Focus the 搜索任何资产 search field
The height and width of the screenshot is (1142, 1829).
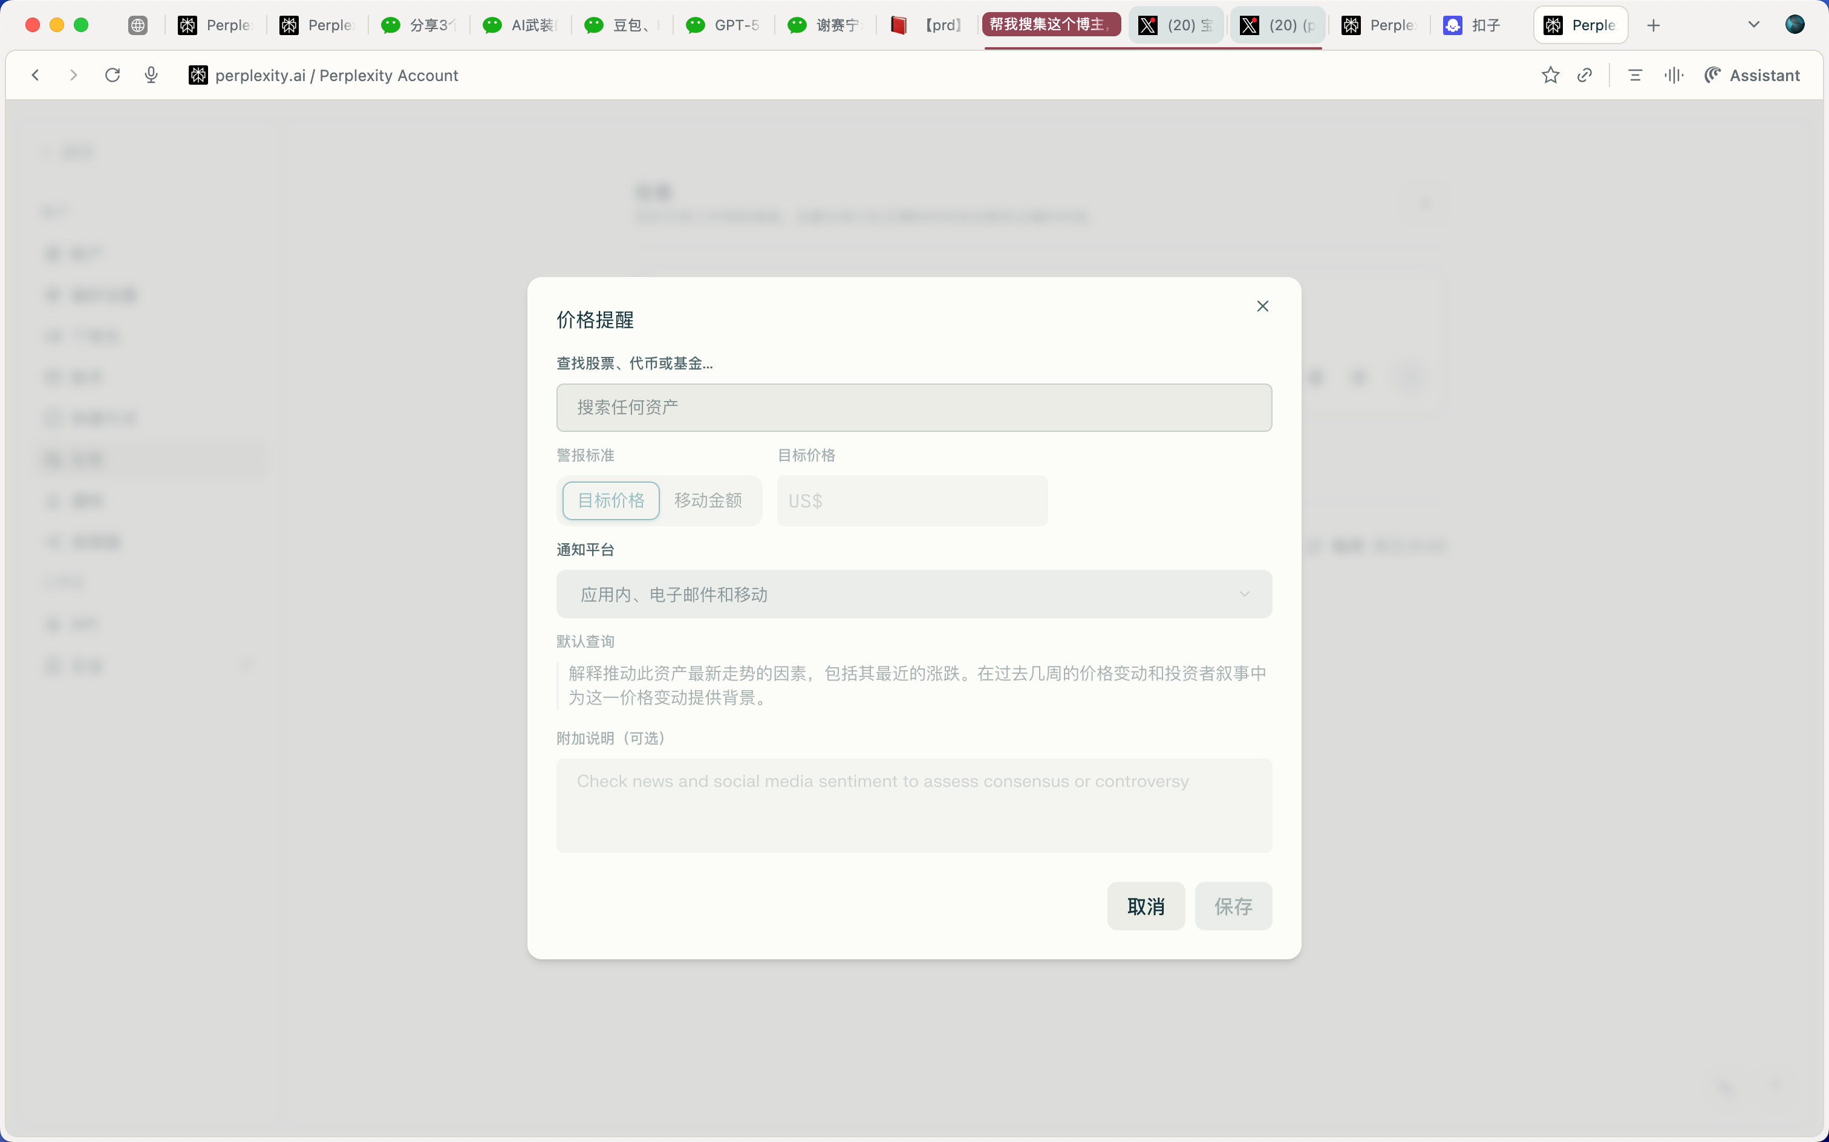point(914,408)
